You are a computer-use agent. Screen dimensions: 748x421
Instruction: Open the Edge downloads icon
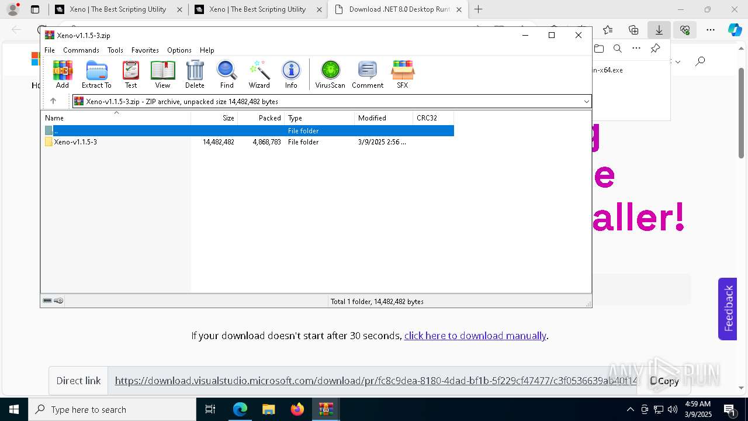(659, 30)
